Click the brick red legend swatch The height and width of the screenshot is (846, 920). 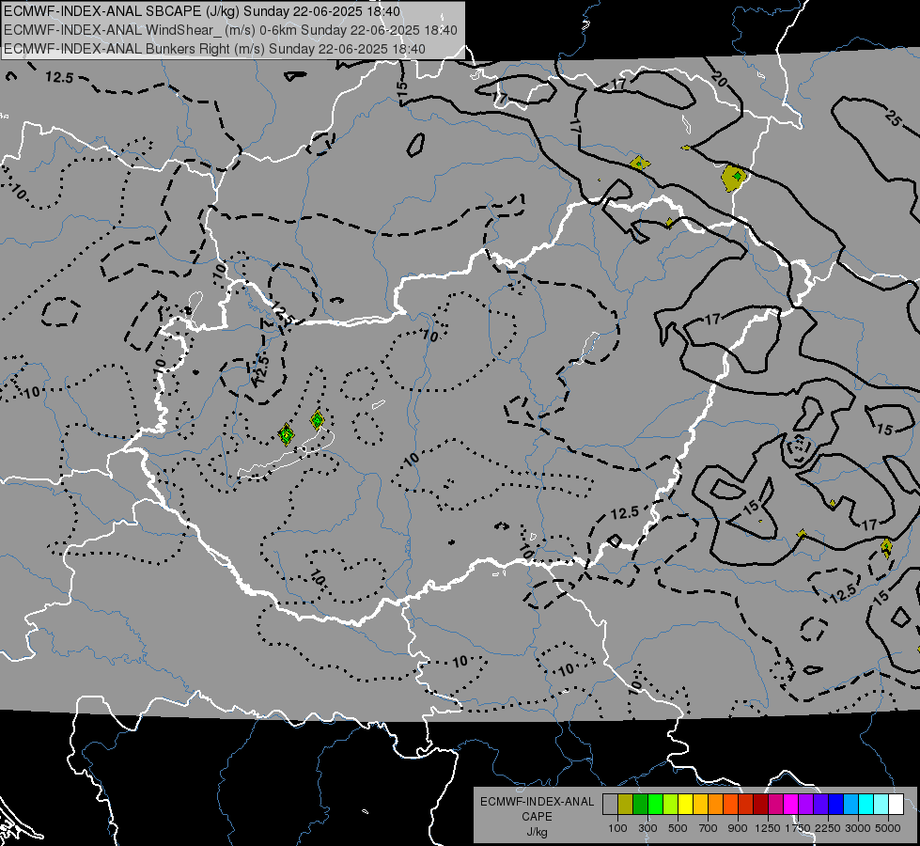click(746, 805)
